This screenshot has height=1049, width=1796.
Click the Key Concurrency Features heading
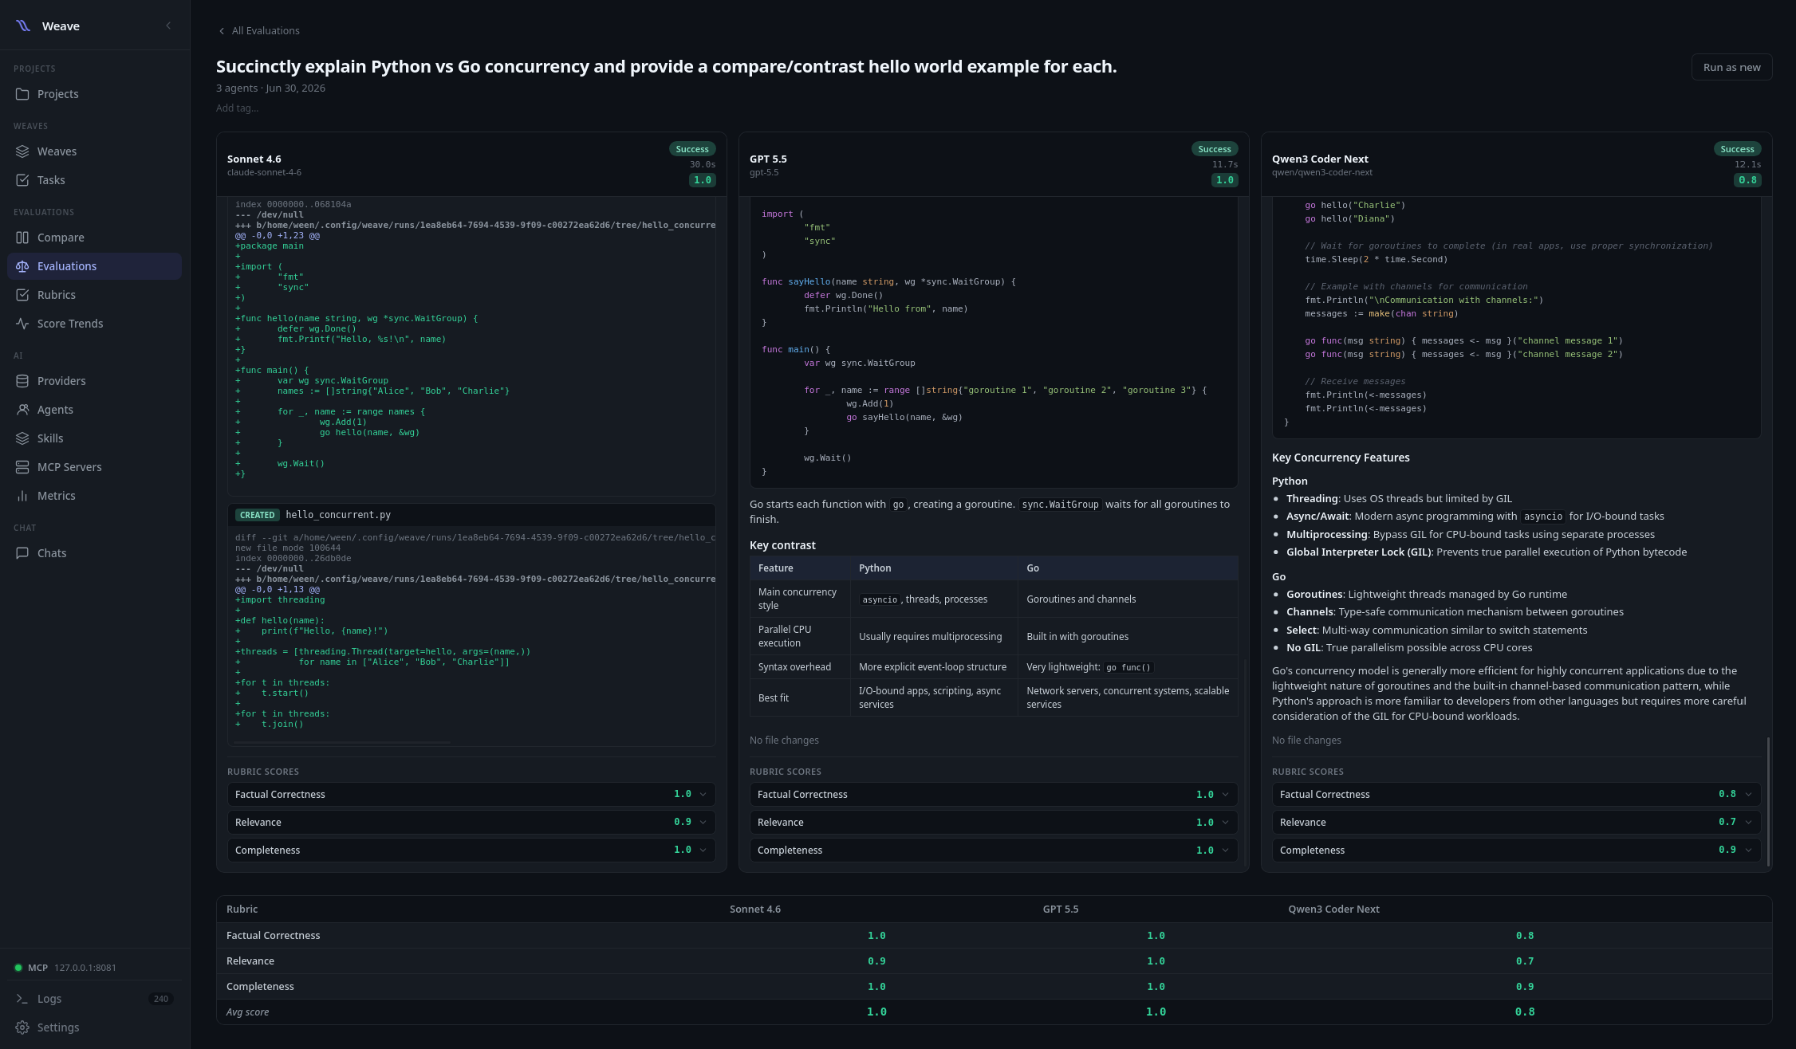point(1341,458)
